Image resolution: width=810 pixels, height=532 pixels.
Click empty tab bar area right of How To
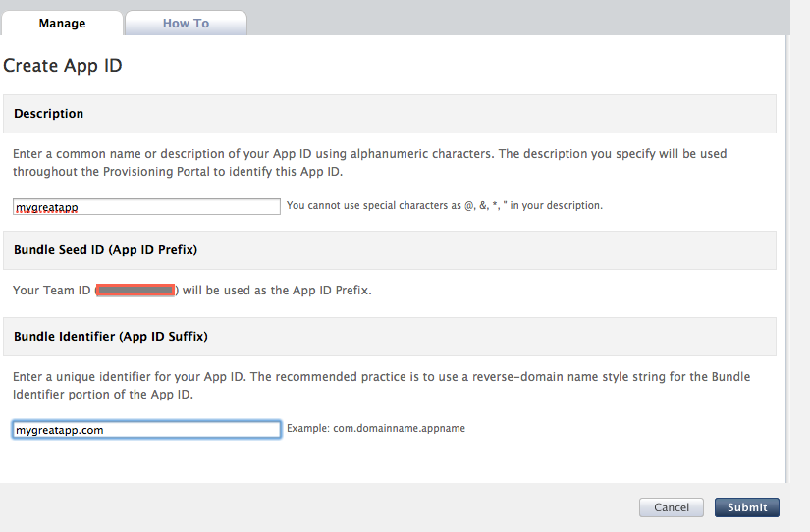[x=511, y=20]
